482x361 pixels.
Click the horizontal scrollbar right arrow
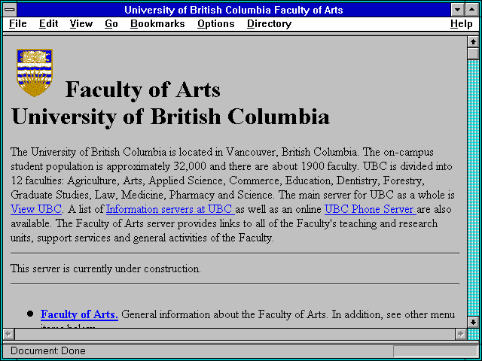coord(461,334)
